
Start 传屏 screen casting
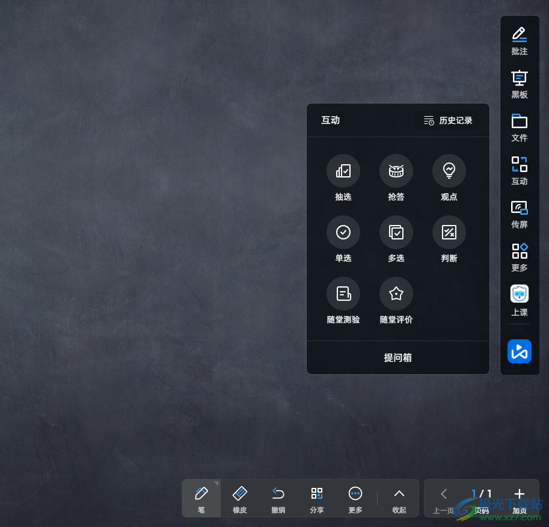519,214
